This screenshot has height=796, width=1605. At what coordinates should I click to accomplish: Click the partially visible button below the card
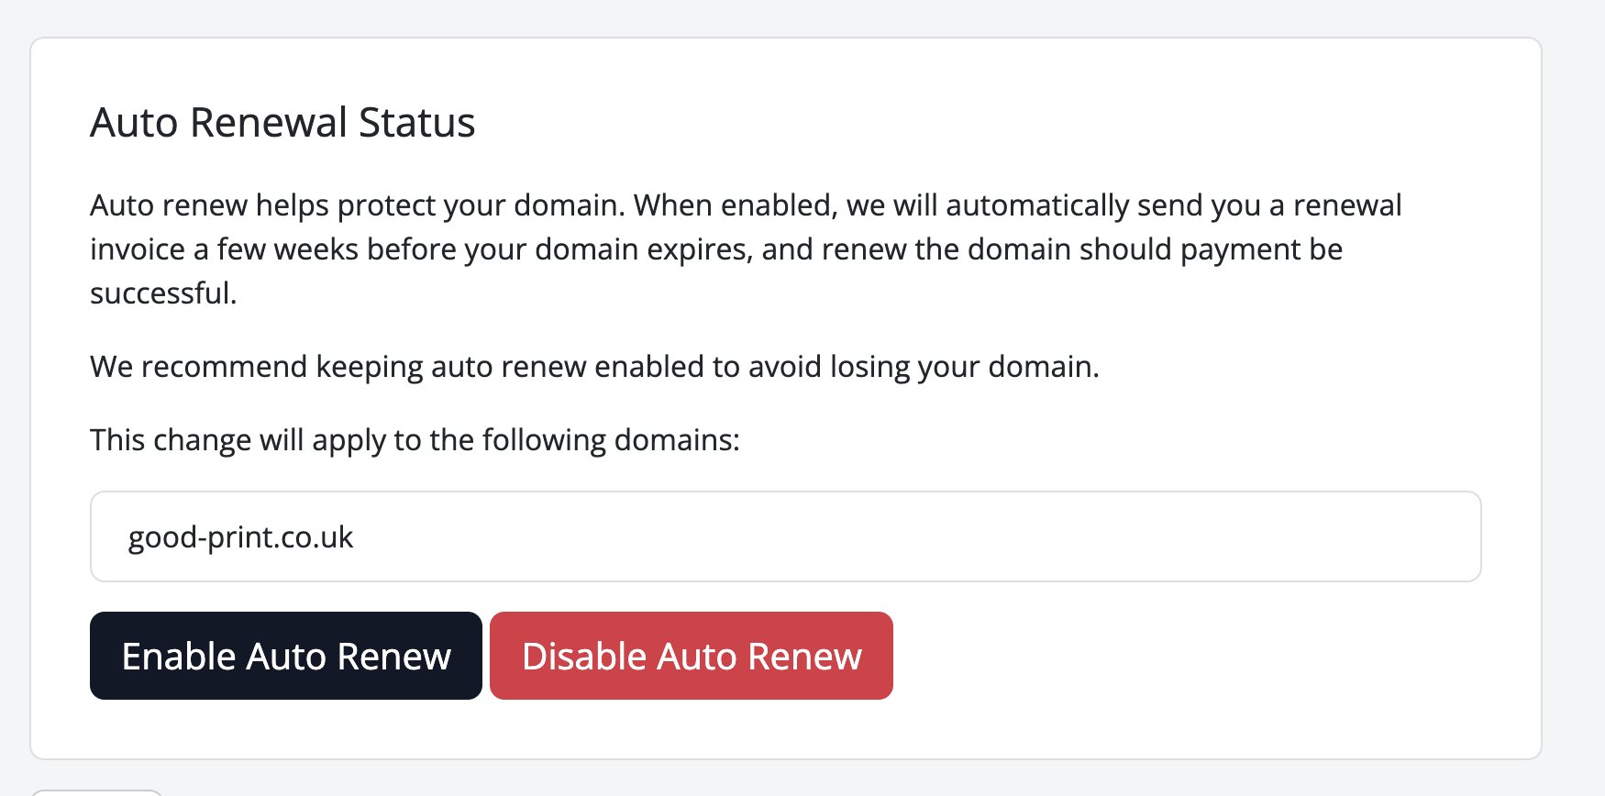click(96, 792)
